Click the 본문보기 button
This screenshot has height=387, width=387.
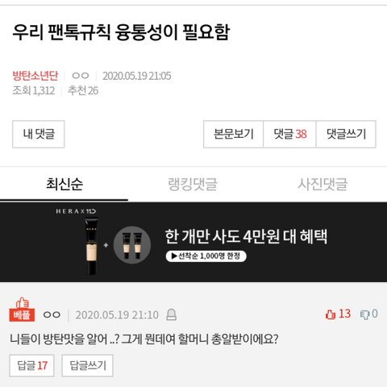[x=233, y=134]
